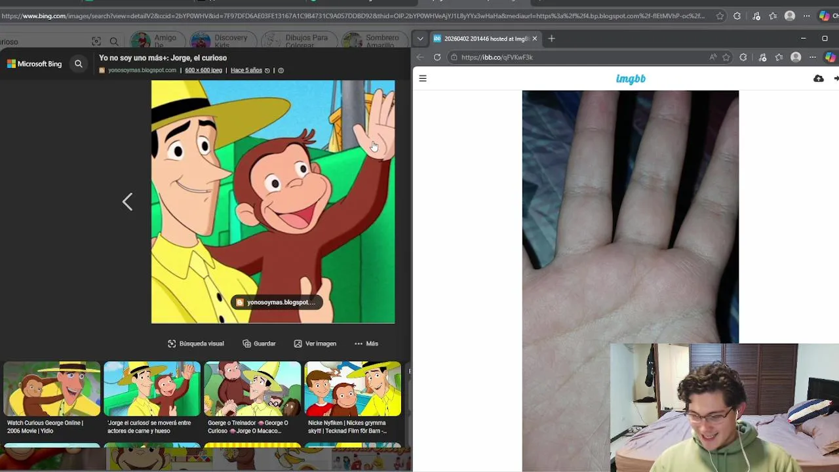Click the ImgBB upload cloud icon
This screenshot has height=472, width=839.
[x=819, y=79]
